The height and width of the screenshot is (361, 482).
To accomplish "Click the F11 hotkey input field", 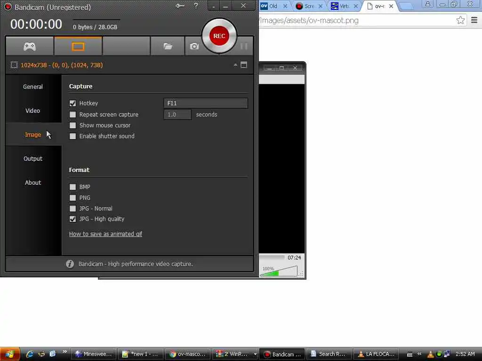I will [x=205, y=103].
